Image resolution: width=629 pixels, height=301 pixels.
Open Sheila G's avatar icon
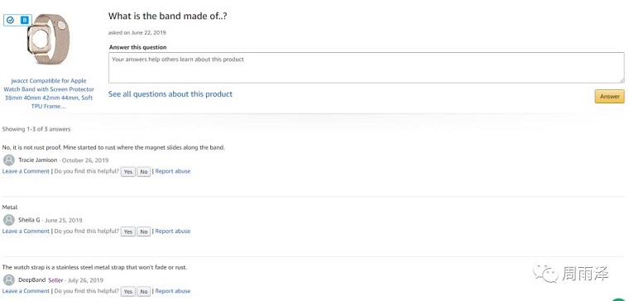[9, 220]
